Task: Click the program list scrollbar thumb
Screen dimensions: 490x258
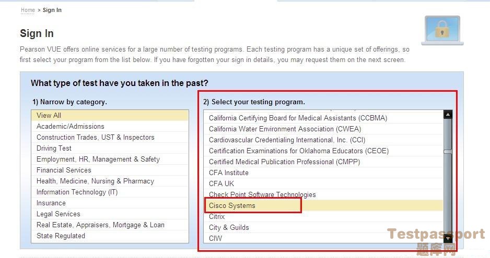Action: 448,152
